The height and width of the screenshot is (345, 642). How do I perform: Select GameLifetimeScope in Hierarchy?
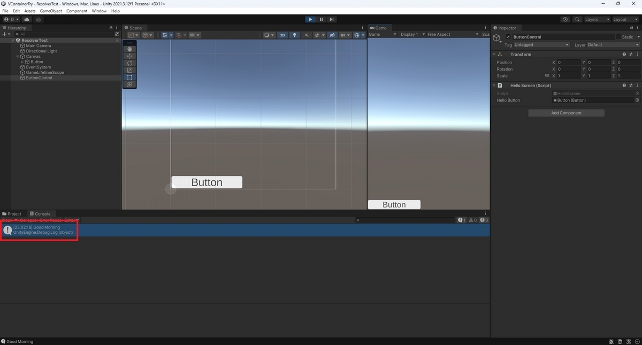click(45, 73)
